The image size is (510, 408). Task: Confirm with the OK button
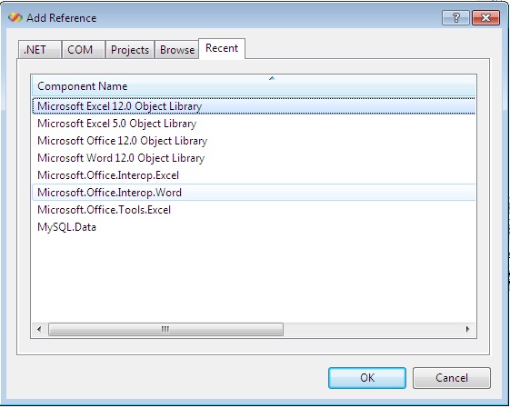pos(367,378)
